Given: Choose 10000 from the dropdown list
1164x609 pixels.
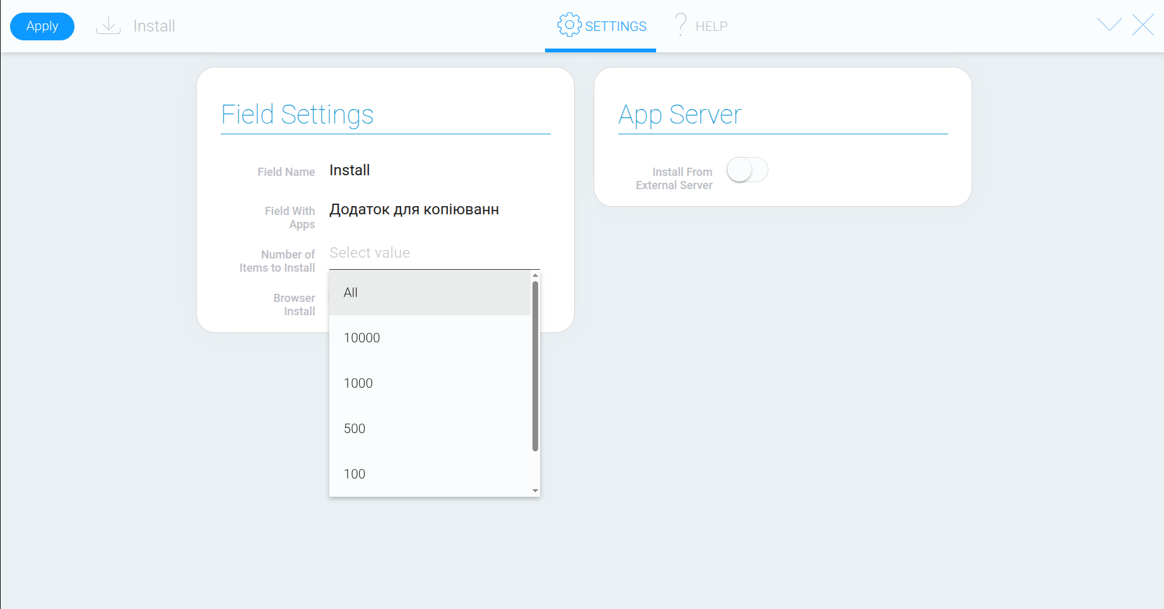Looking at the screenshot, I should 430,338.
